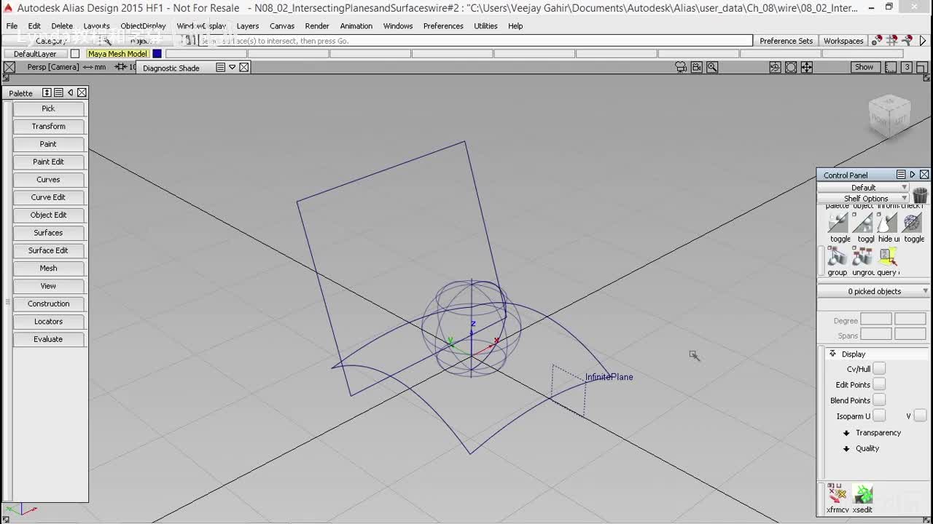Expand the Quality section
Screen dimensions: 933x524
(846, 448)
